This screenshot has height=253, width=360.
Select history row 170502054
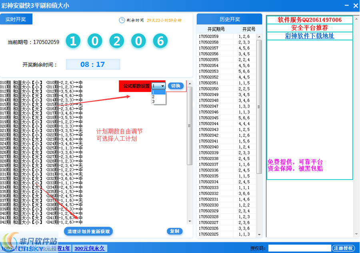[227, 66]
